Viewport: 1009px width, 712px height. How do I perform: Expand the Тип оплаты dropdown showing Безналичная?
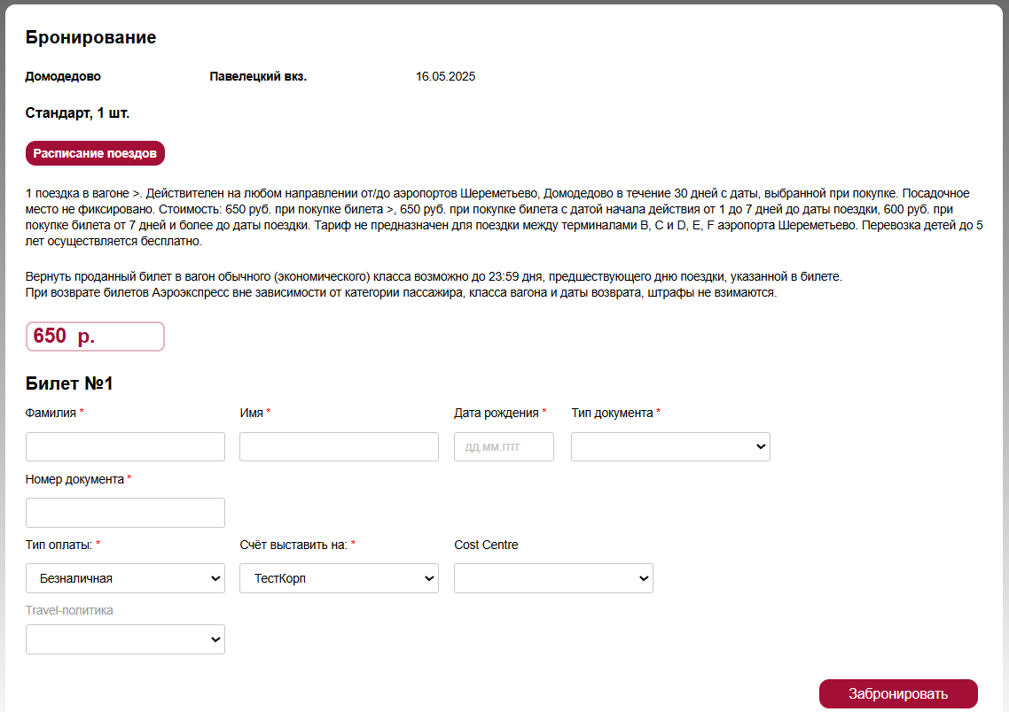pyautogui.click(x=126, y=578)
